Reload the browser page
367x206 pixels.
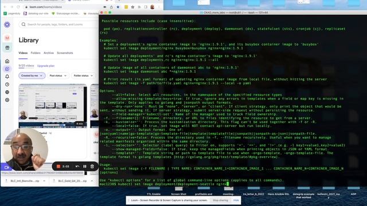point(18,7)
